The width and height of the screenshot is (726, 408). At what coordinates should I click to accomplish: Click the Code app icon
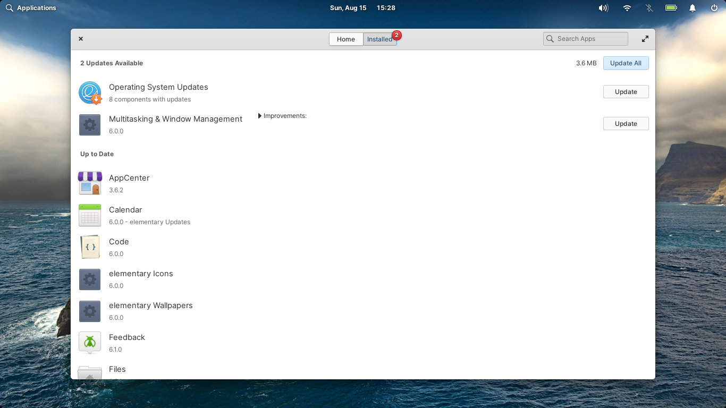click(90, 247)
